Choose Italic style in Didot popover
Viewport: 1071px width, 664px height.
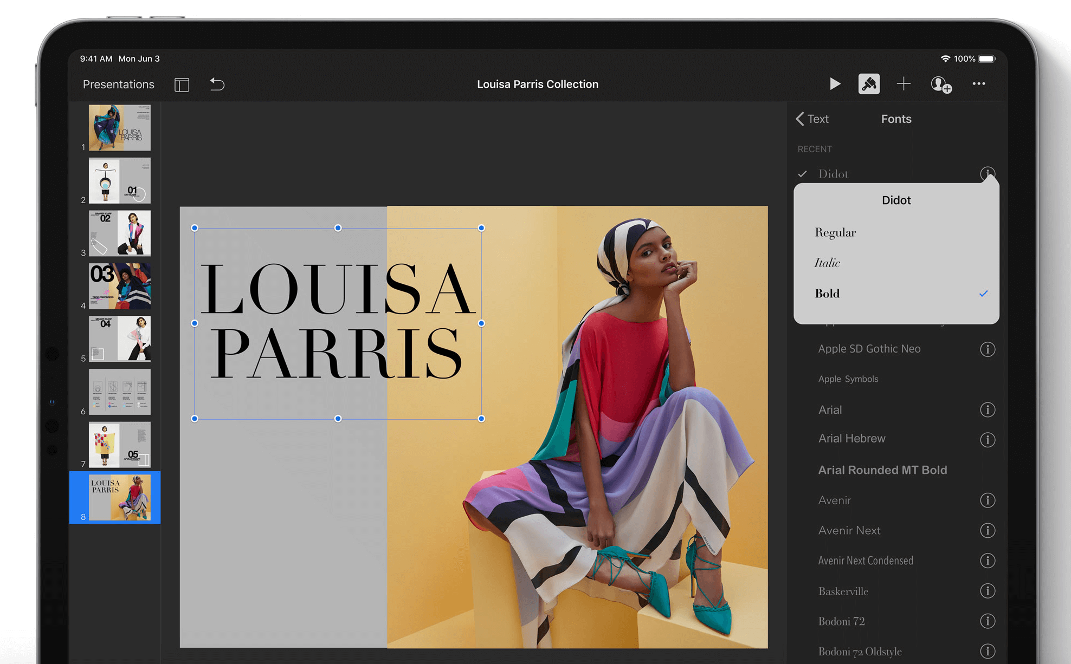[896, 263]
